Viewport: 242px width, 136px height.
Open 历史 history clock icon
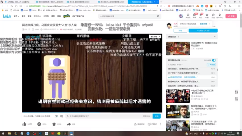pos(213,16)
